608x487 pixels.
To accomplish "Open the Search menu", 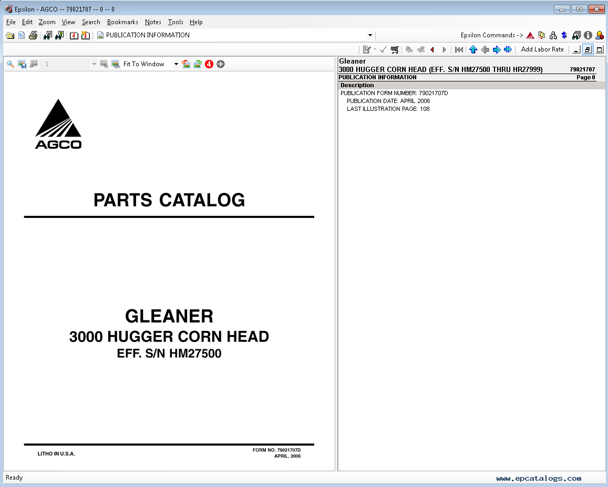I will 91,22.
